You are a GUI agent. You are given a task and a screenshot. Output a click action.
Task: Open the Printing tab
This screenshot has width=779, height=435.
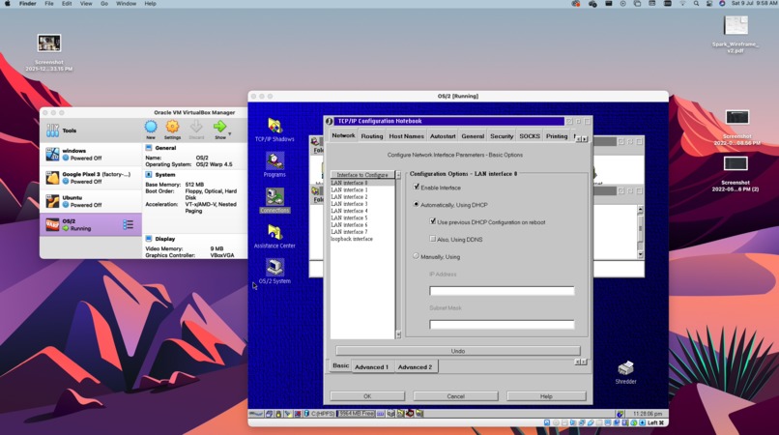point(557,136)
